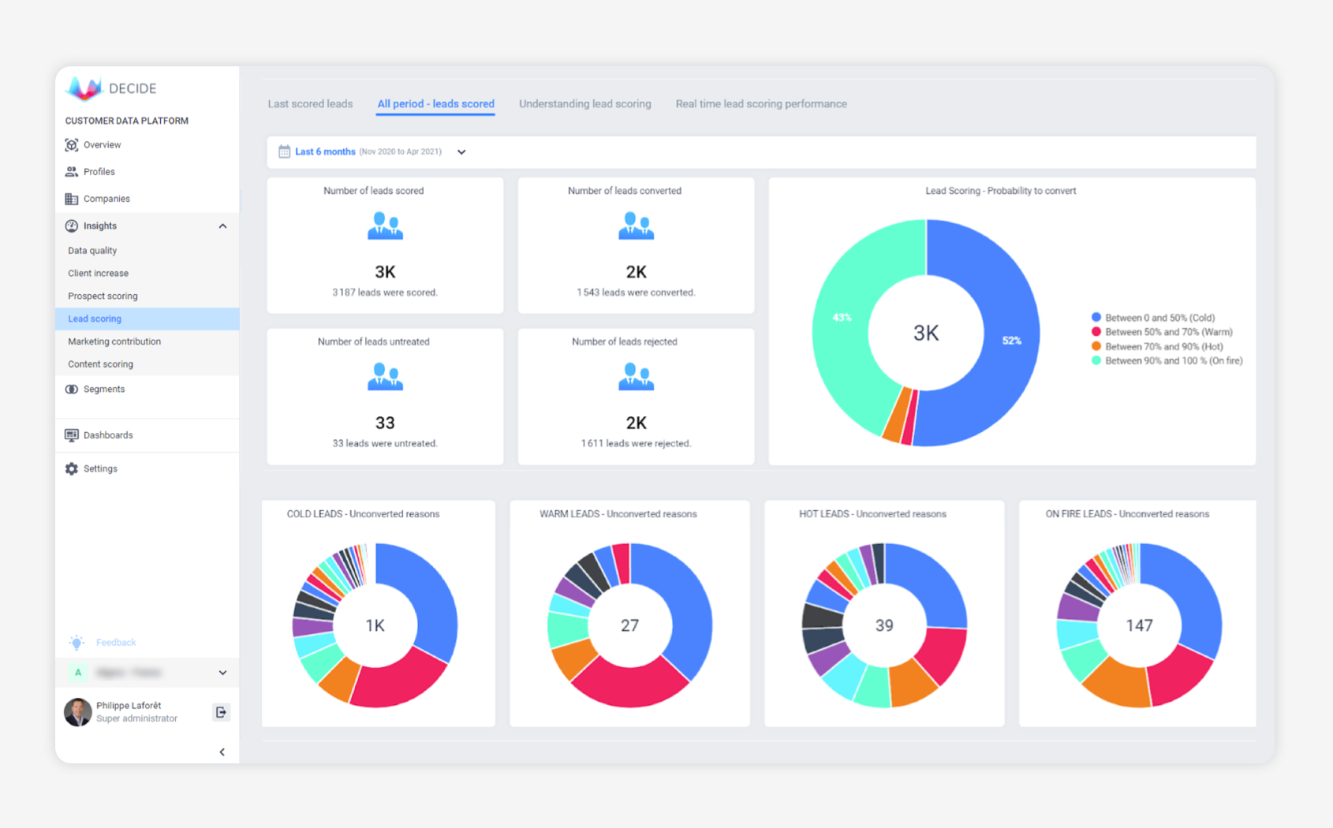Open Settings via the gear icon
The height and width of the screenshot is (828, 1333).
click(x=72, y=468)
